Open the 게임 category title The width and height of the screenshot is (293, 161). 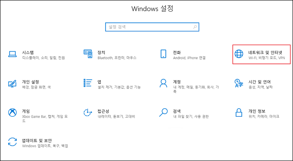click(x=26, y=111)
